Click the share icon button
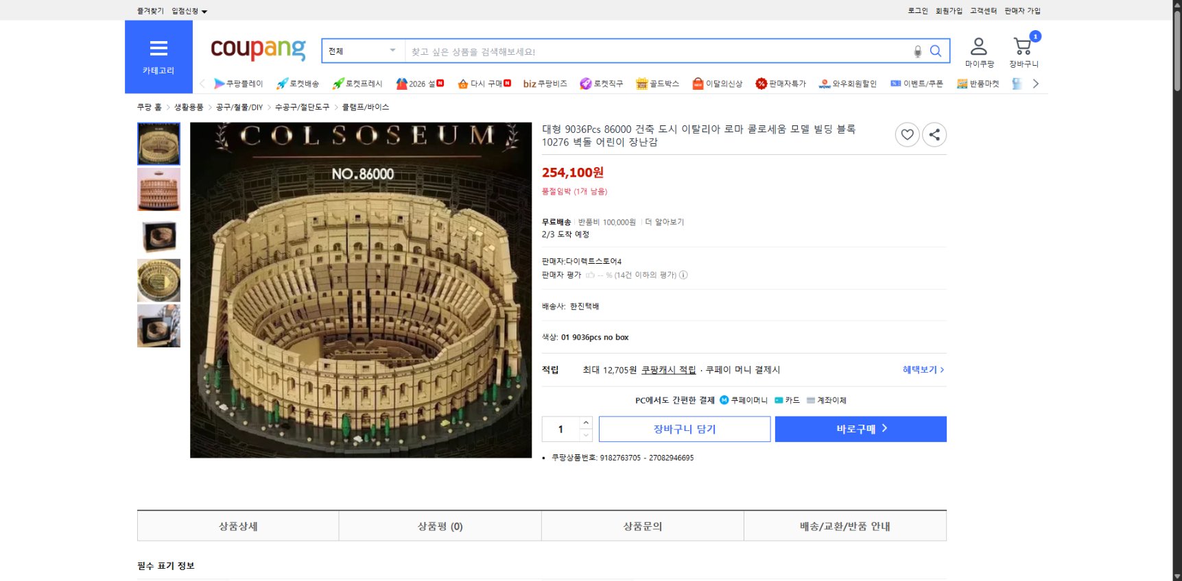The width and height of the screenshot is (1182, 581). (x=934, y=135)
